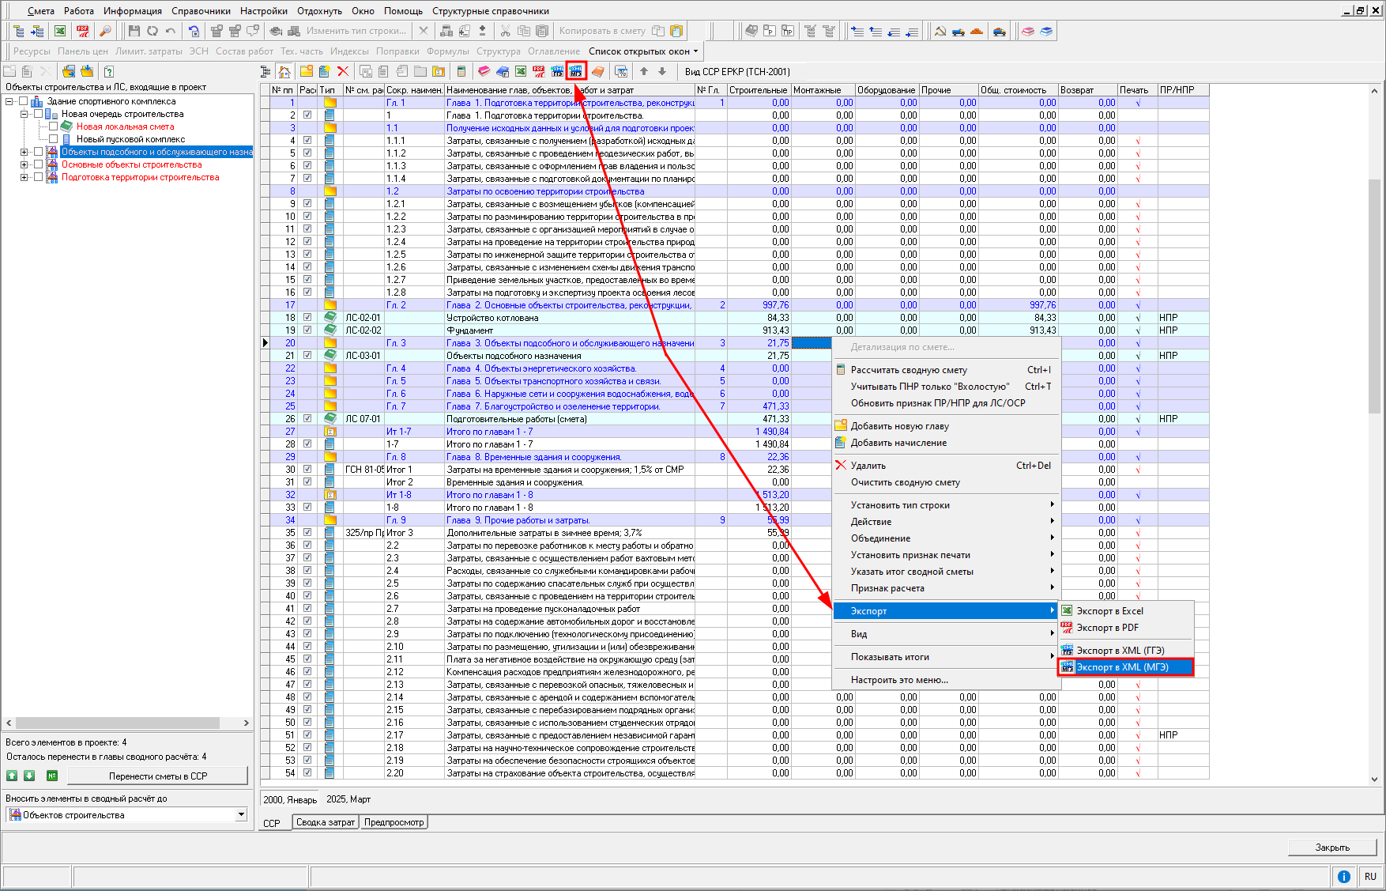Click the blue info icon in status bar
The image size is (1386, 891).
click(x=1343, y=876)
